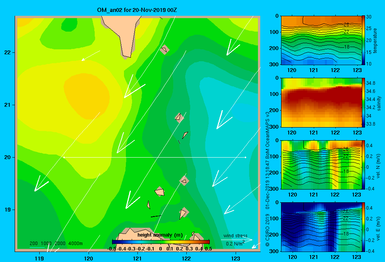Click longitude label 121 below the main map
Image resolution: width=385 pixels, height=262 pixels.
pyautogui.click(x=137, y=258)
